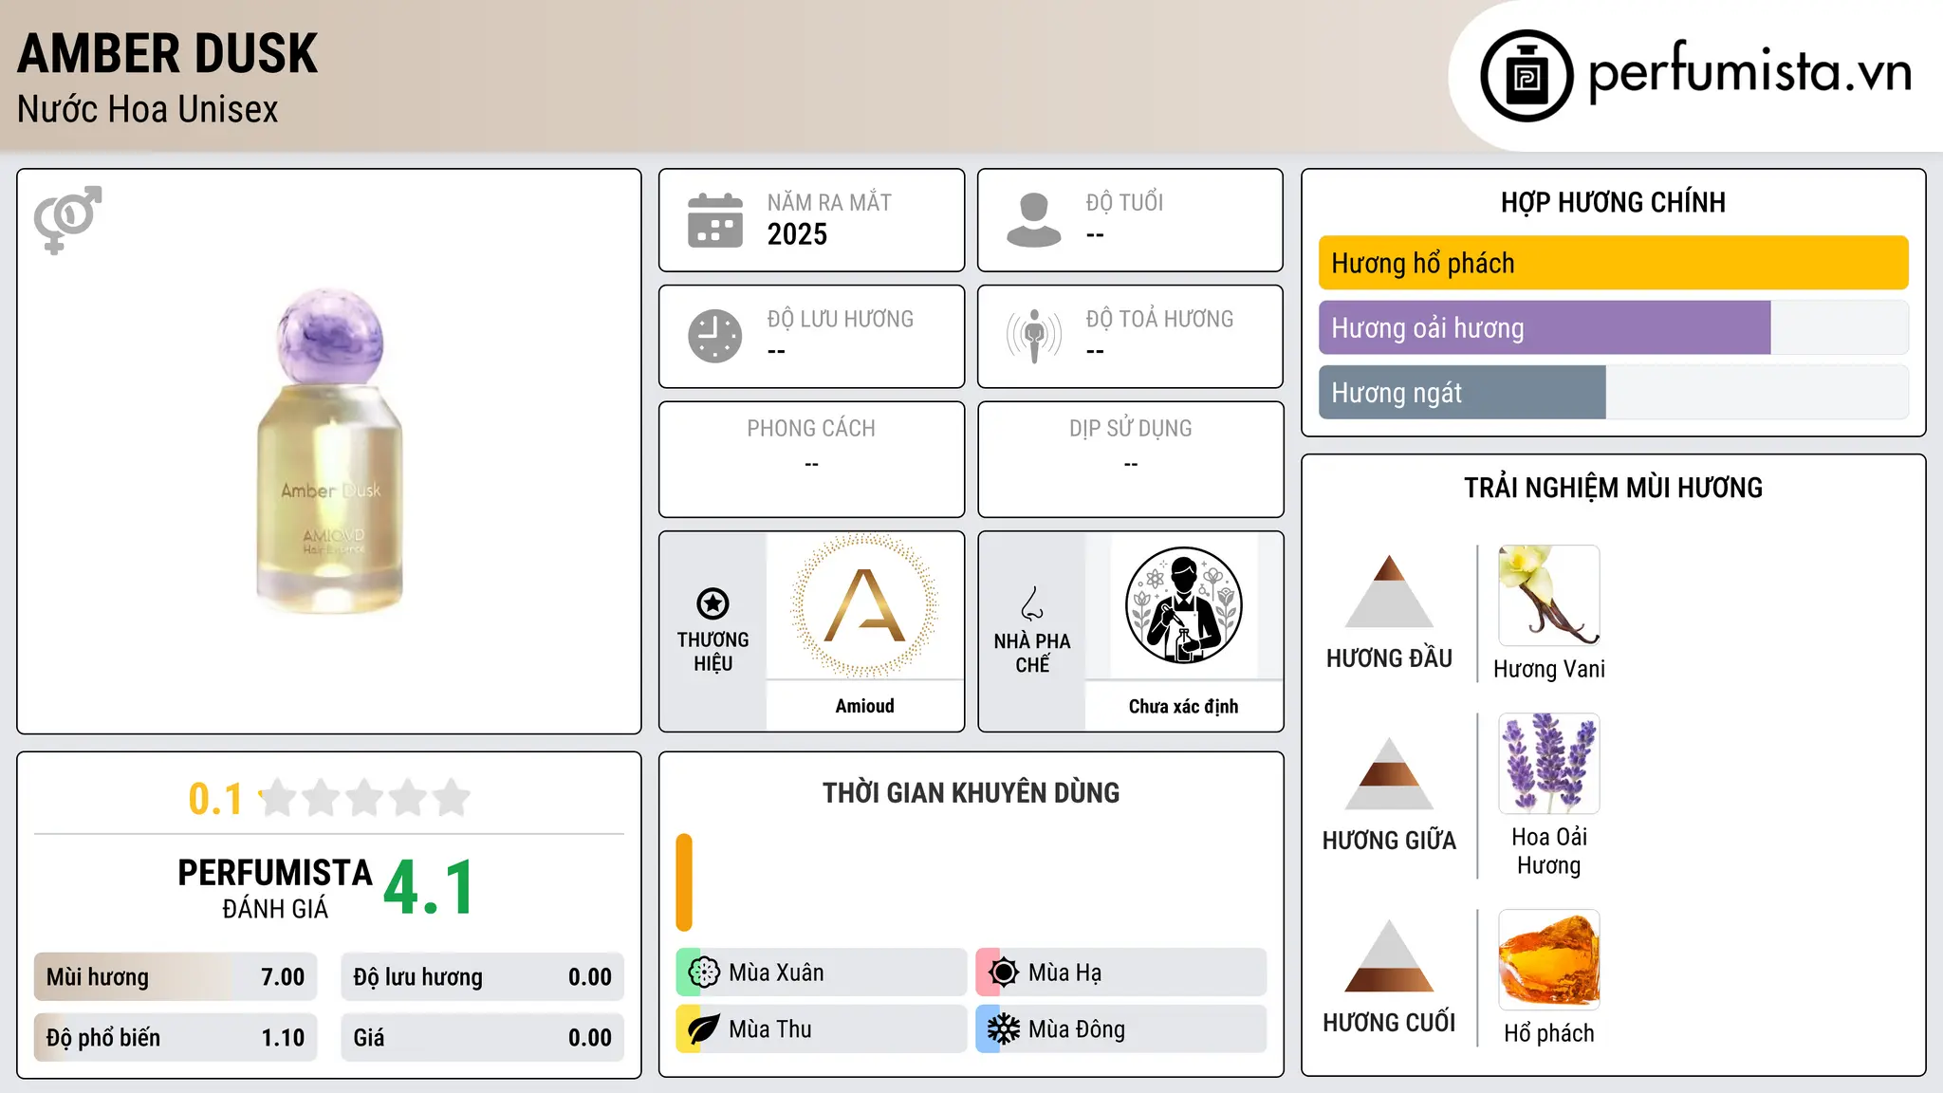Select the Amioud brand logo
The image size is (1943, 1093).
point(864,605)
